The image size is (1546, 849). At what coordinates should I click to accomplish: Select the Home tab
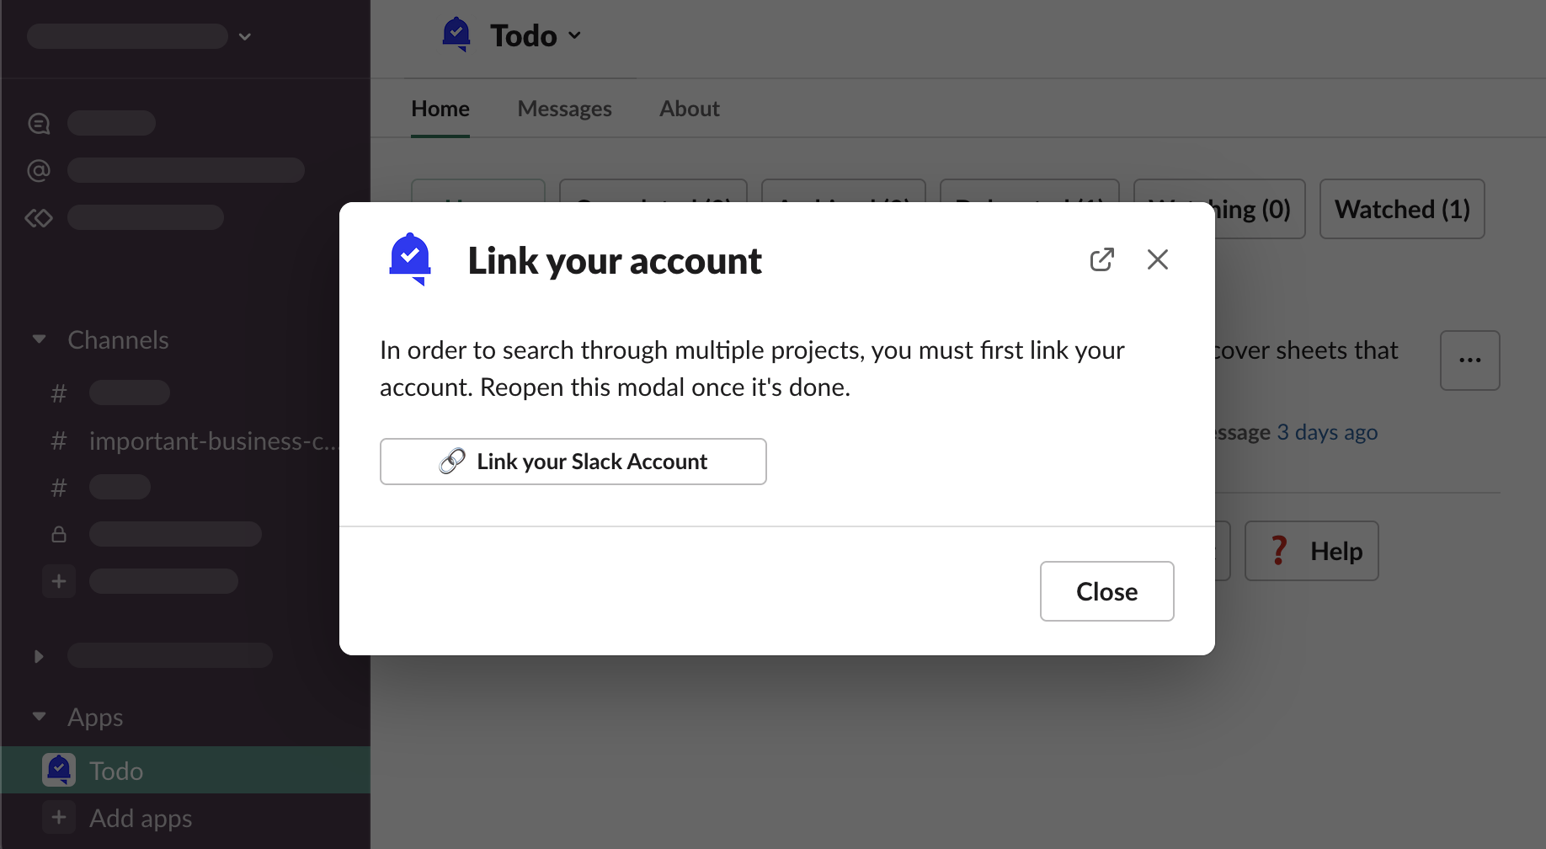click(440, 109)
